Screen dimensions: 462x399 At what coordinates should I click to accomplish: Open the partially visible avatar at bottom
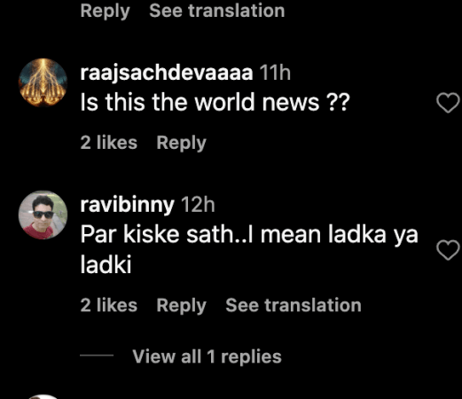[x=43, y=396]
